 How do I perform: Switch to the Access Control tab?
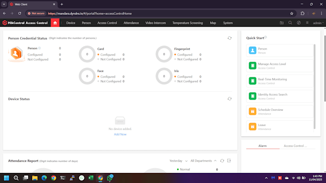[x=295, y=146]
